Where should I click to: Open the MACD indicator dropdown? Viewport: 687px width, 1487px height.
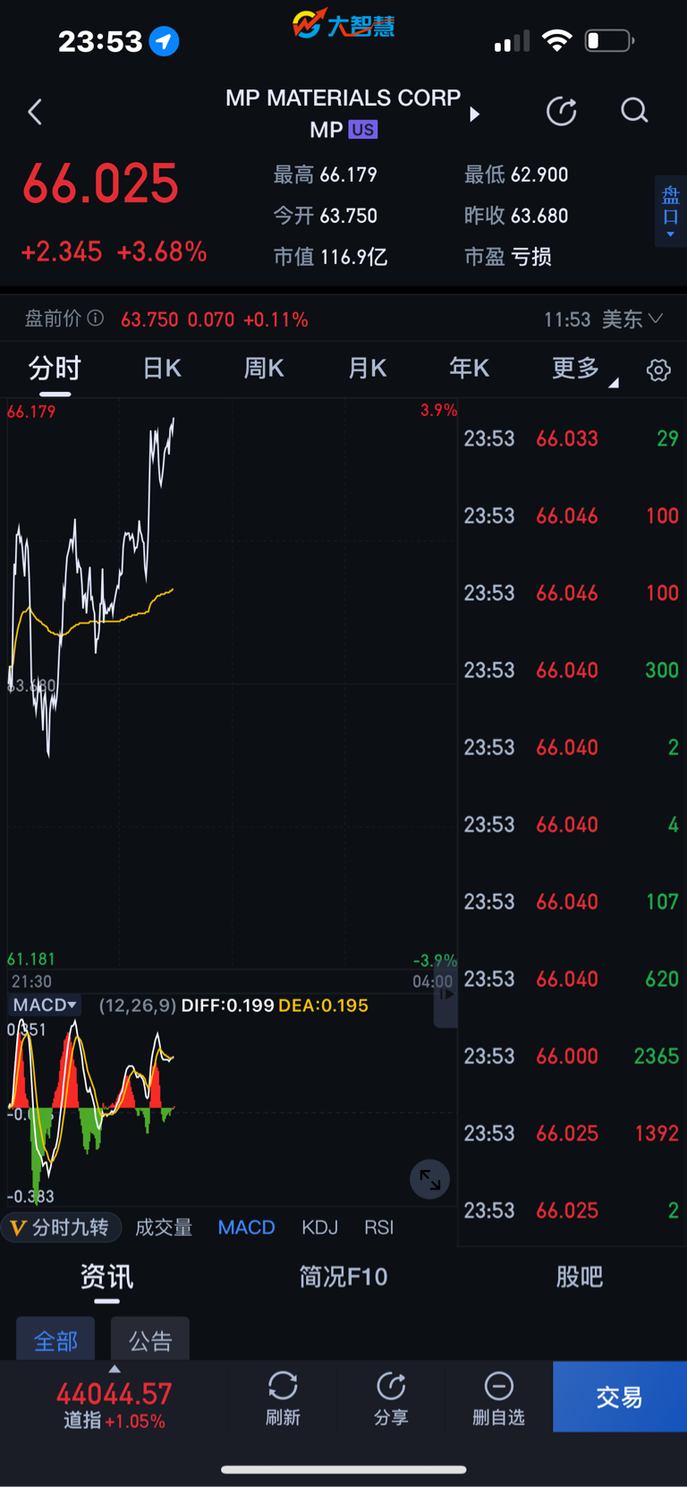(x=45, y=1005)
